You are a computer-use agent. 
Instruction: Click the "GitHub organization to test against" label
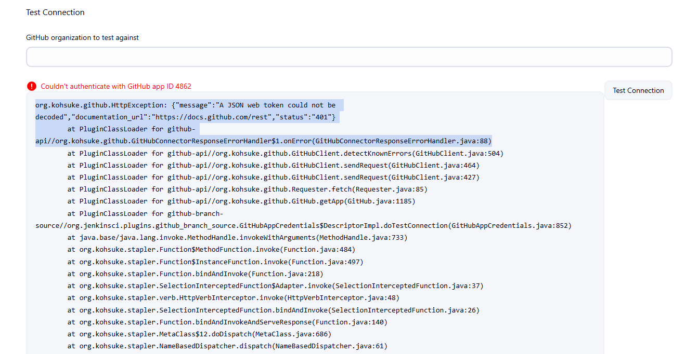[82, 37]
